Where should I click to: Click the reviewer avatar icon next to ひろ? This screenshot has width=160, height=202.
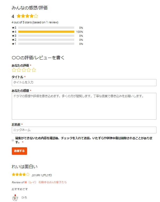coord(15,198)
